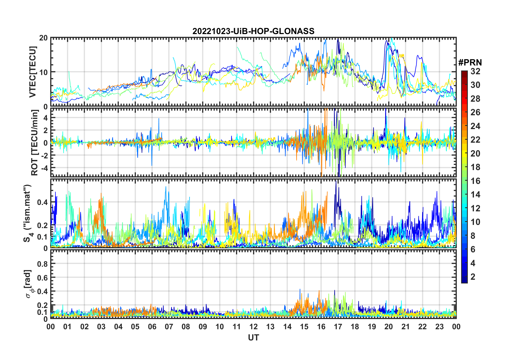507x354 pixels.
Task: Click colorbar tick label 8
Action: tap(473, 236)
